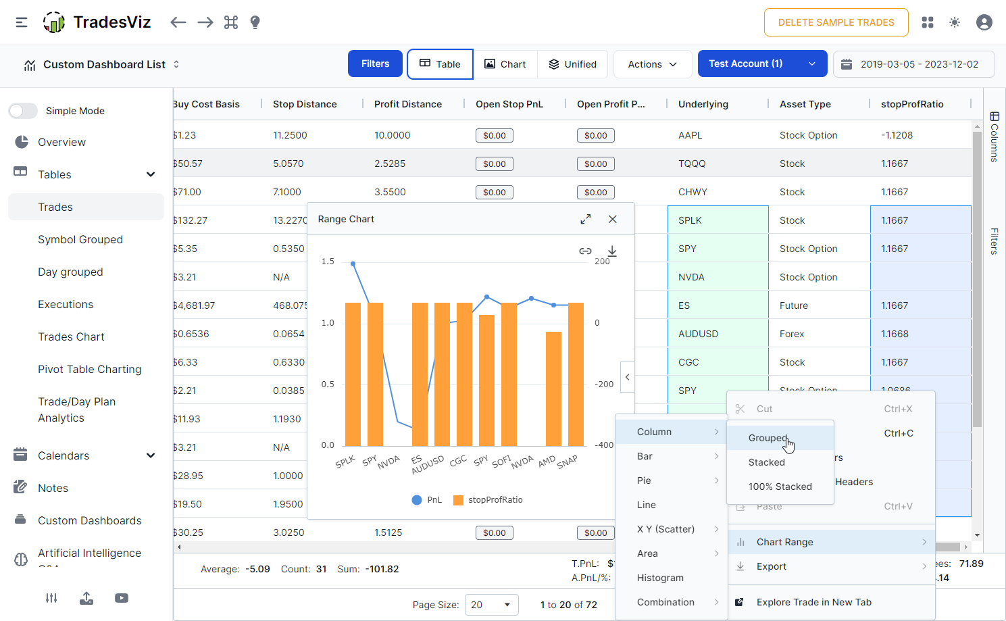The image size is (1006, 621).
Task: Expand the Pie chart submenu
Action: tap(672, 480)
